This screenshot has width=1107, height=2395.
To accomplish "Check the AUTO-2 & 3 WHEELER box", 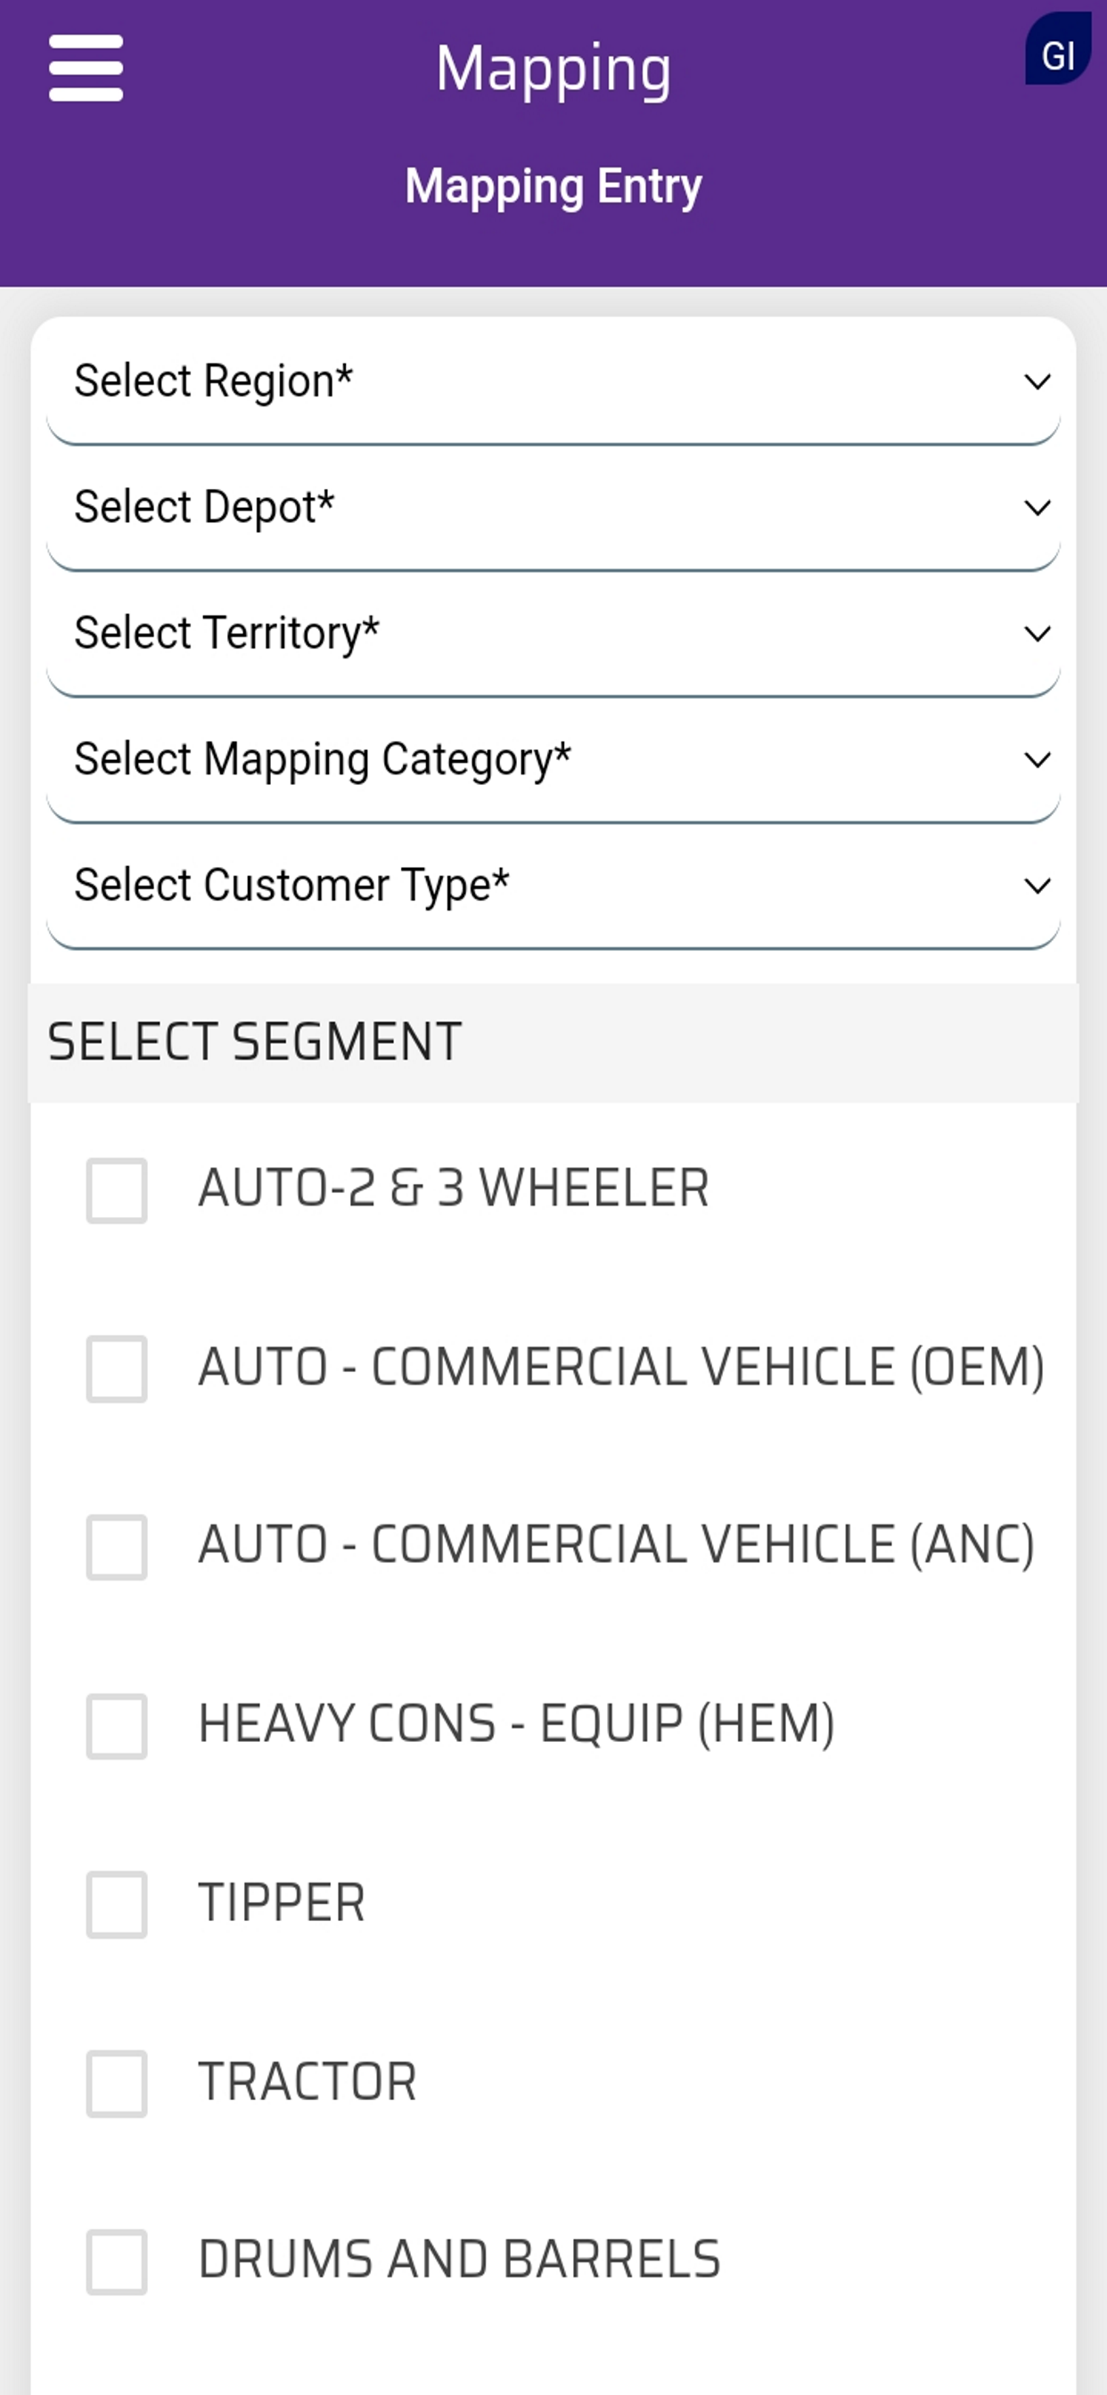I will pyautogui.click(x=118, y=1191).
